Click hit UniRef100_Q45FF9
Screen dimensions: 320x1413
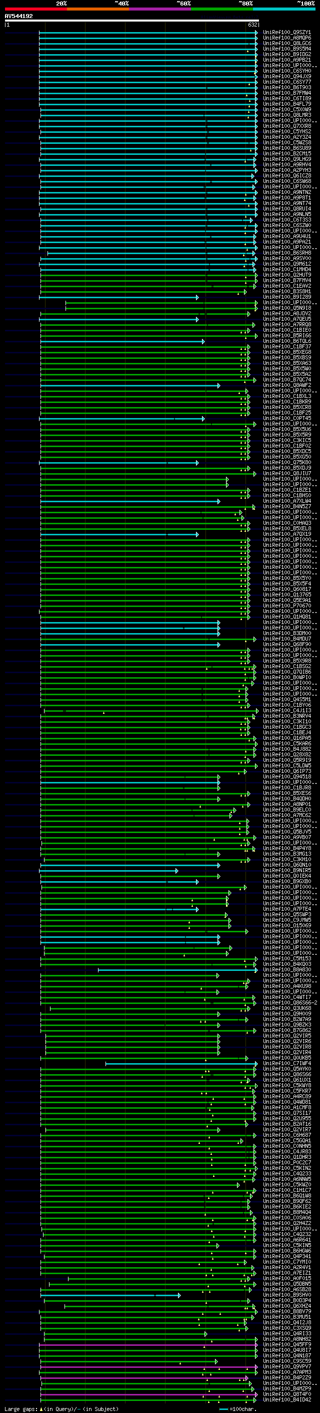[x=286, y=1344]
